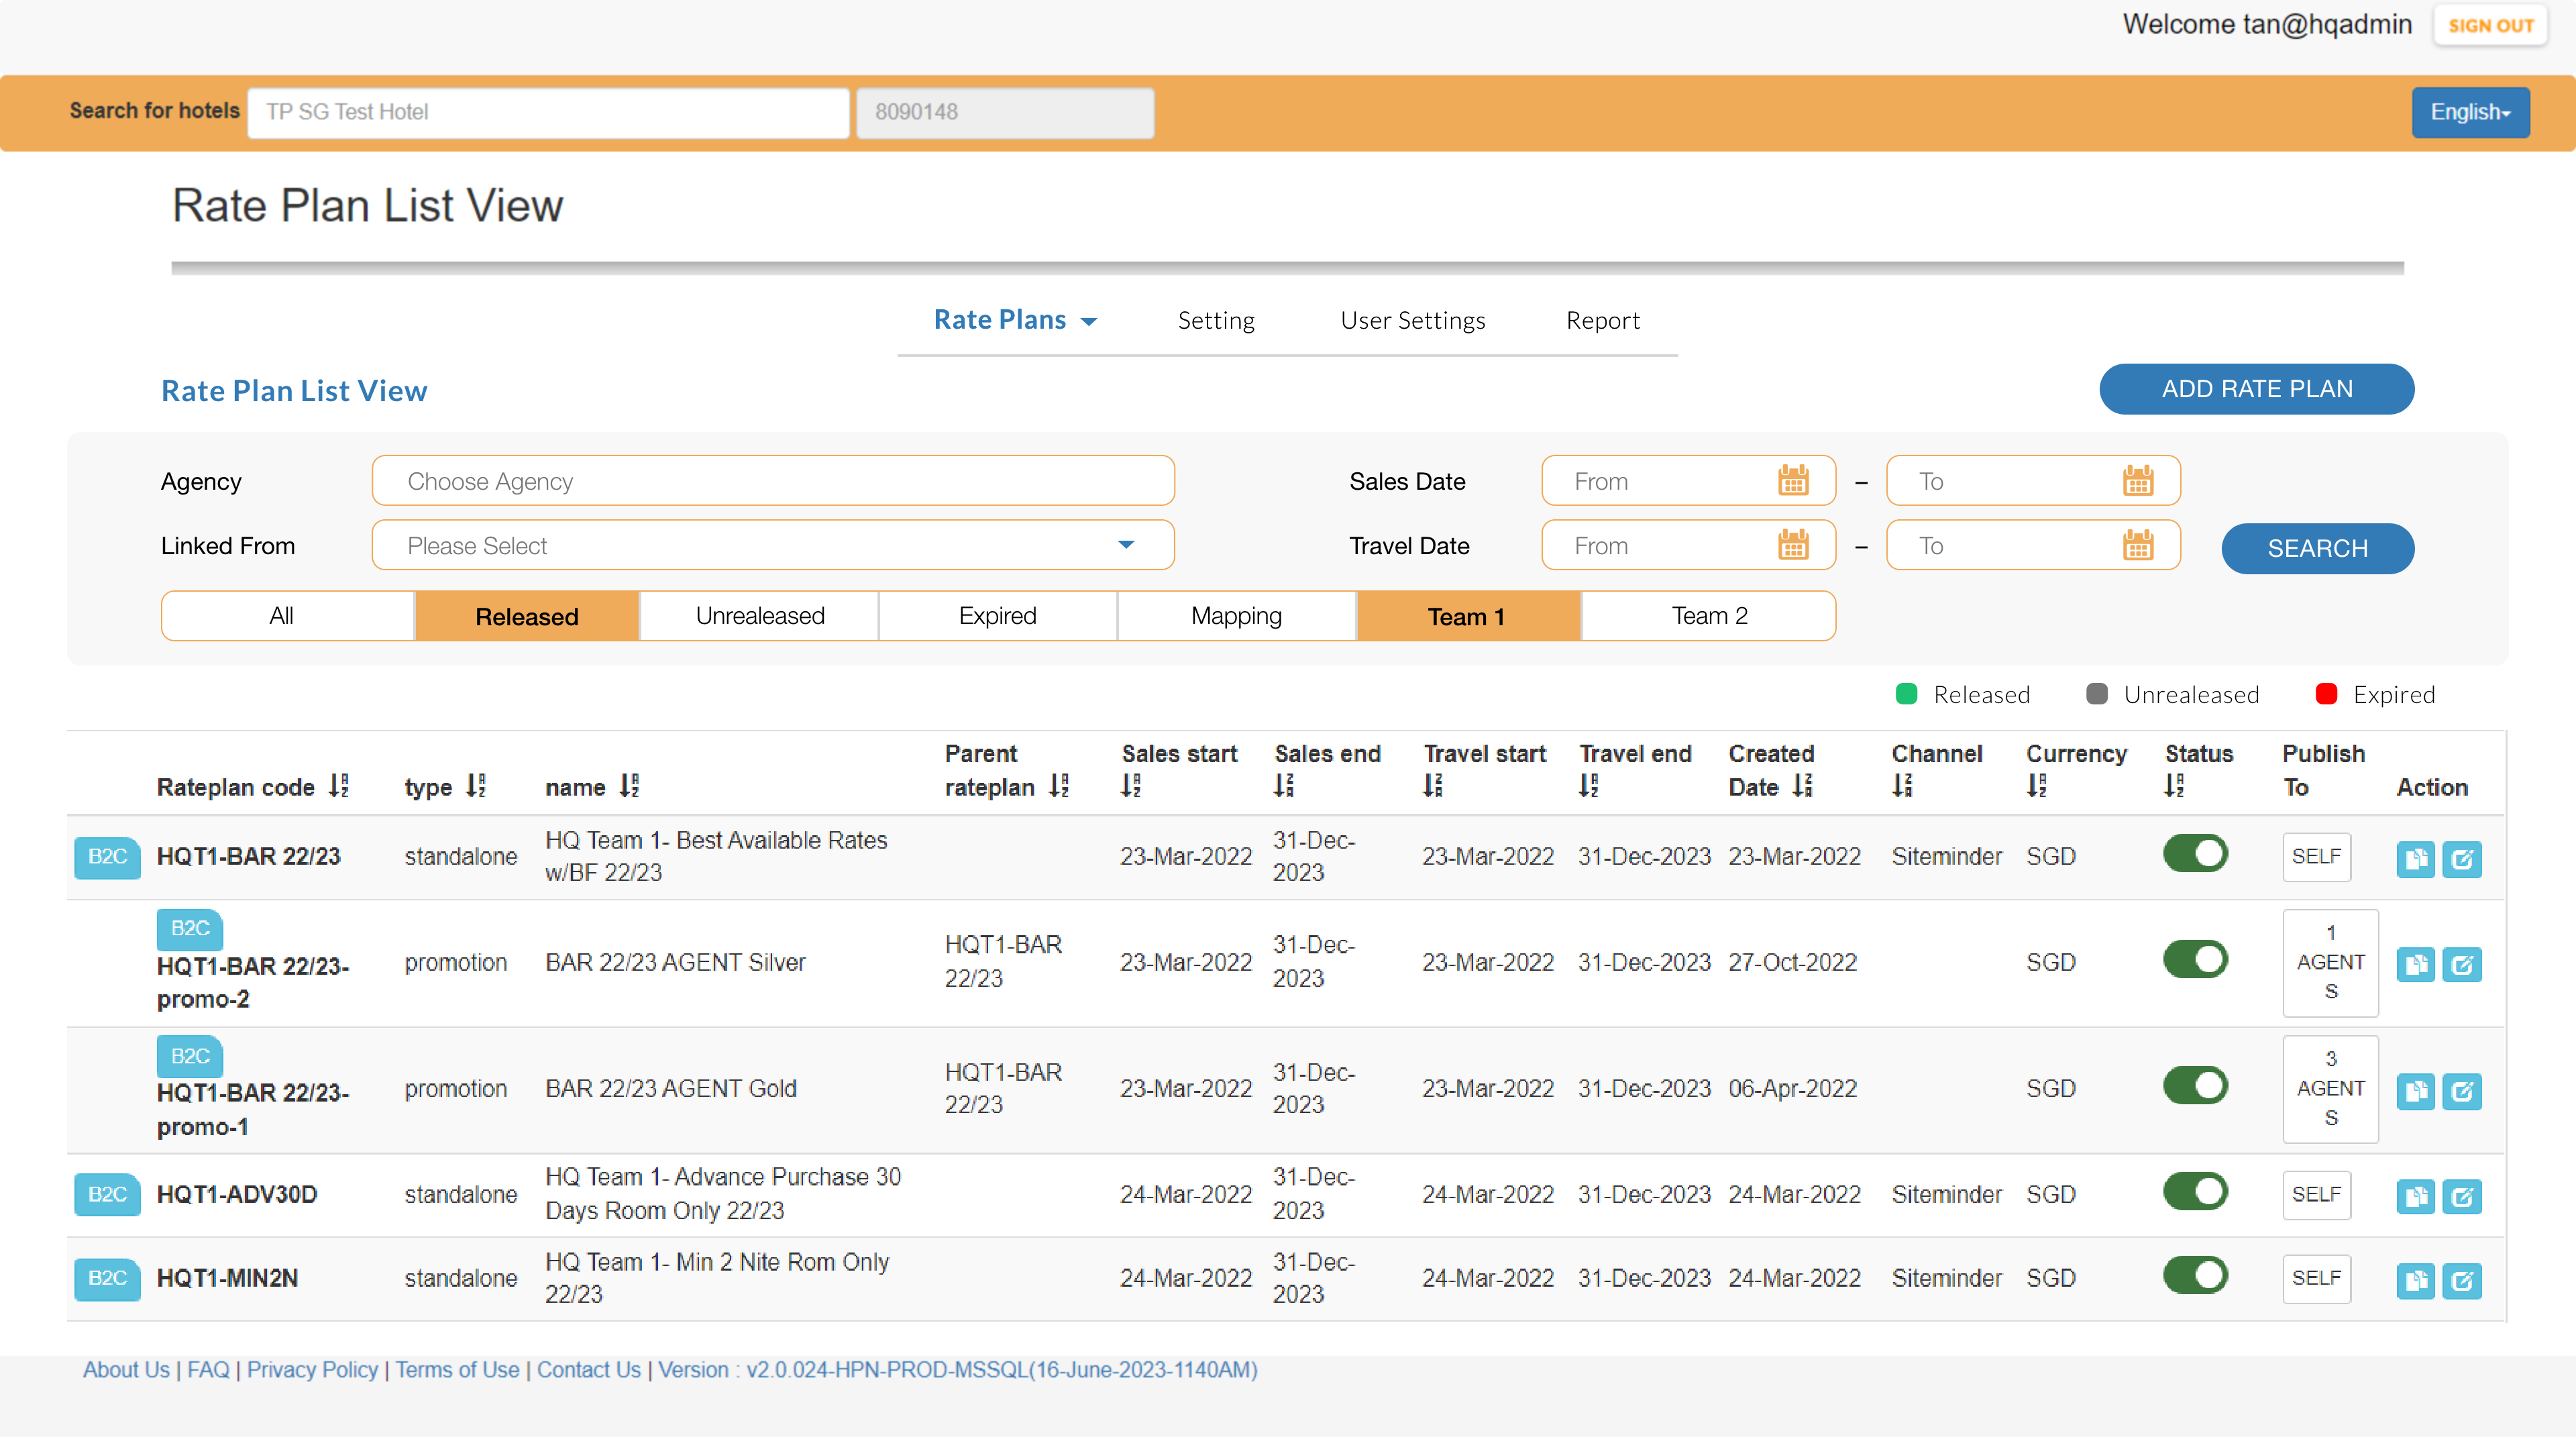Image resolution: width=2576 pixels, height=1437 pixels.
Task: Click copy icon for HQT1-ADV30D row
Action: click(2415, 1196)
